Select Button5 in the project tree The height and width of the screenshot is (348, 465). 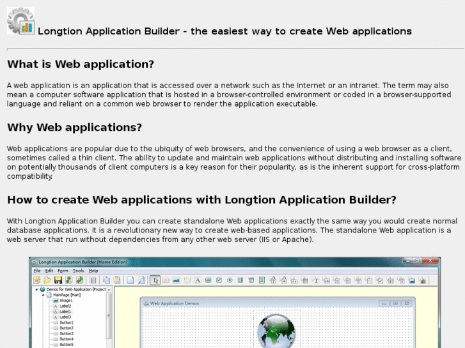tap(67, 344)
